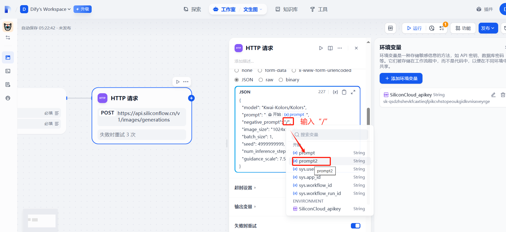Click the 添加环境变量 add button
The width and height of the screenshot is (506, 232).
point(401,78)
